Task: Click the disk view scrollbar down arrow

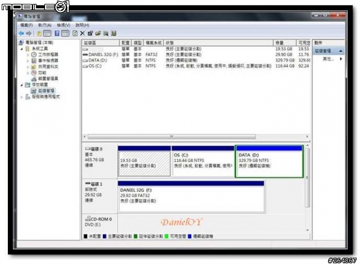Action: click(x=307, y=230)
